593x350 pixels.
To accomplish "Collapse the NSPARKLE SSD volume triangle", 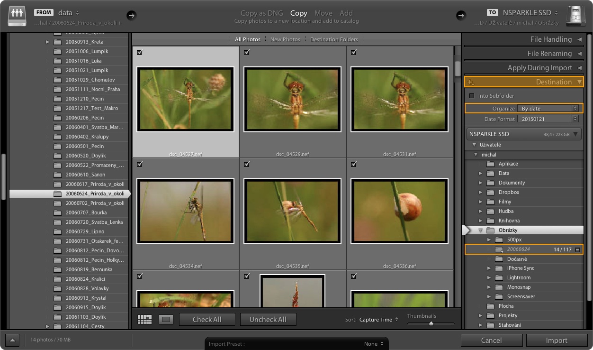I will pyautogui.click(x=575, y=134).
